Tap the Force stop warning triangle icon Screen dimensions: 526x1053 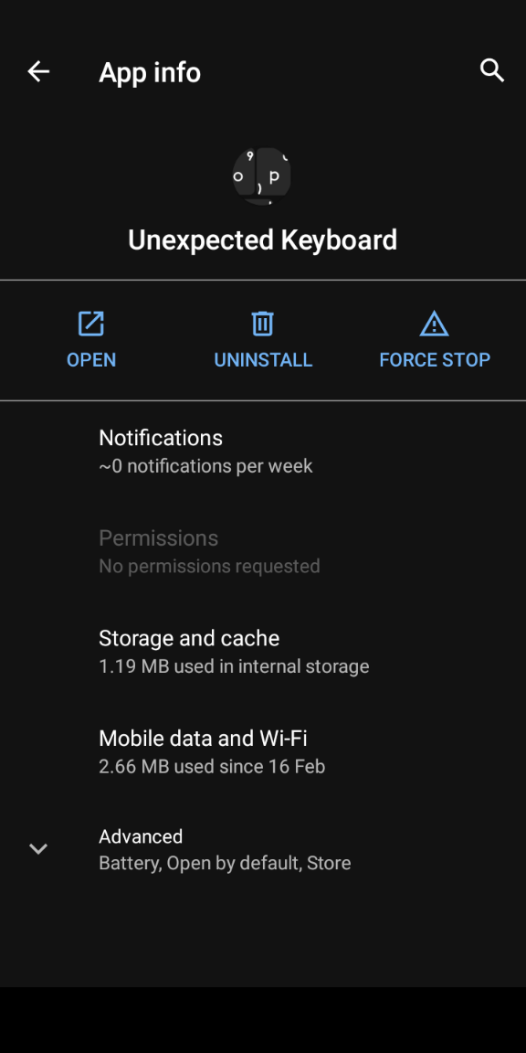tap(434, 324)
